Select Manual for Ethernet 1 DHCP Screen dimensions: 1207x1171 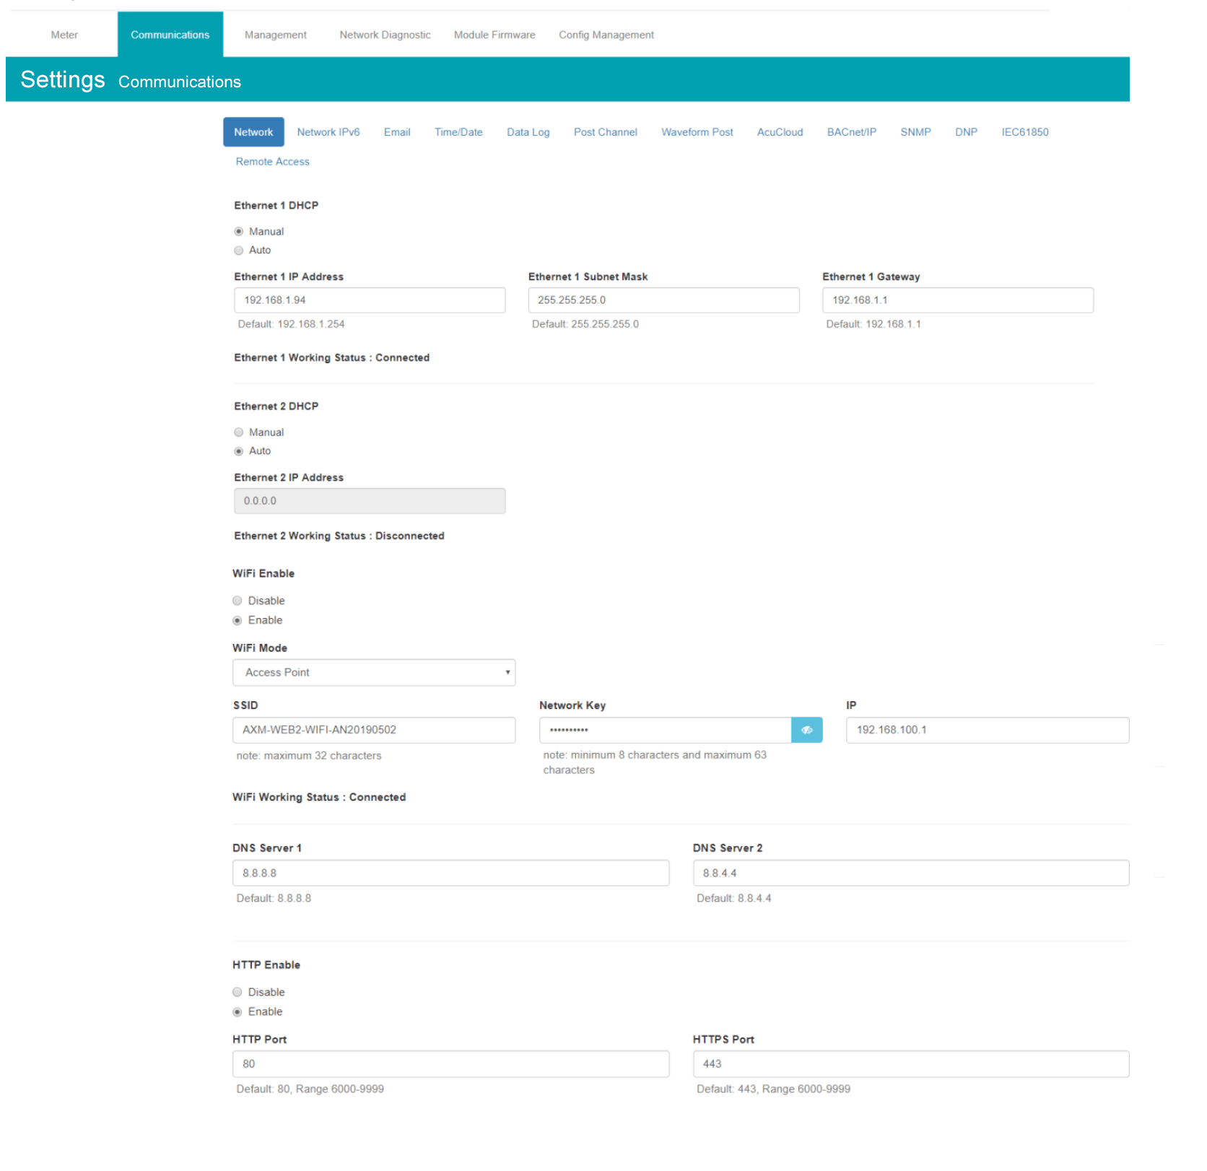[238, 232]
